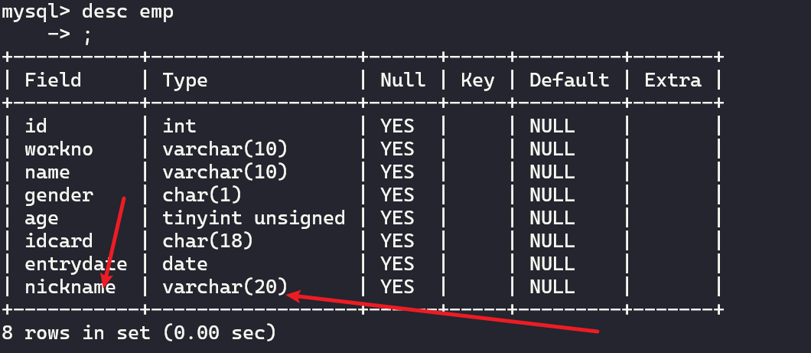This screenshot has width=811, height=353.
Task: Click the 'char(18)' type value
Action: (208, 240)
